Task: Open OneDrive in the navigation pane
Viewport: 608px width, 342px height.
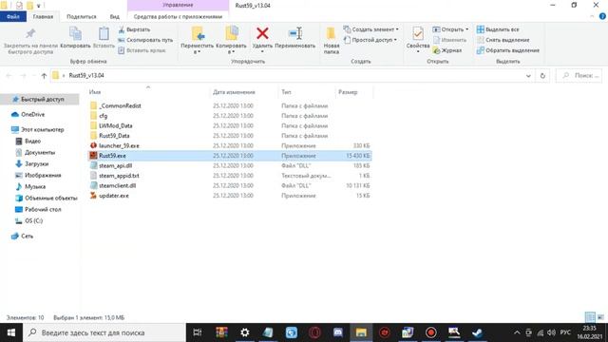Action: coord(32,114)
